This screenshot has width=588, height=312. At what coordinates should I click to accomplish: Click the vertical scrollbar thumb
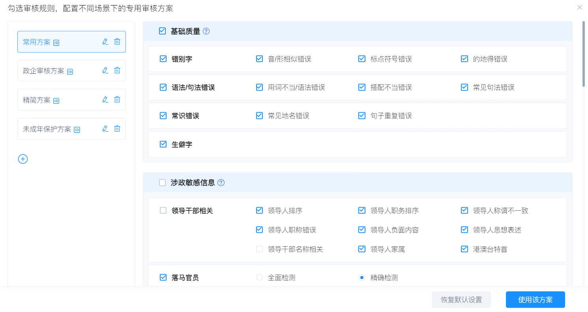coord(584,54)
